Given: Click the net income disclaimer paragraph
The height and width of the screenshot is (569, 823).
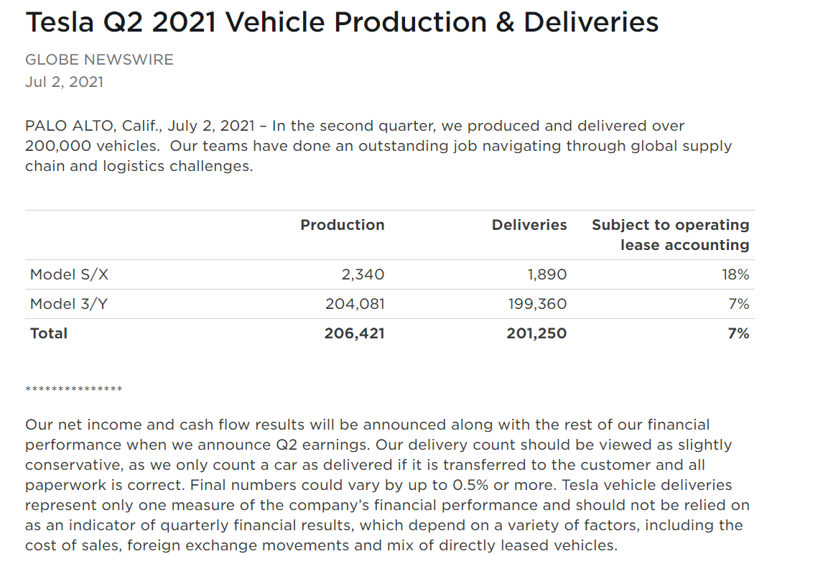Looking at the screenshot, I should tap(387, 485).
